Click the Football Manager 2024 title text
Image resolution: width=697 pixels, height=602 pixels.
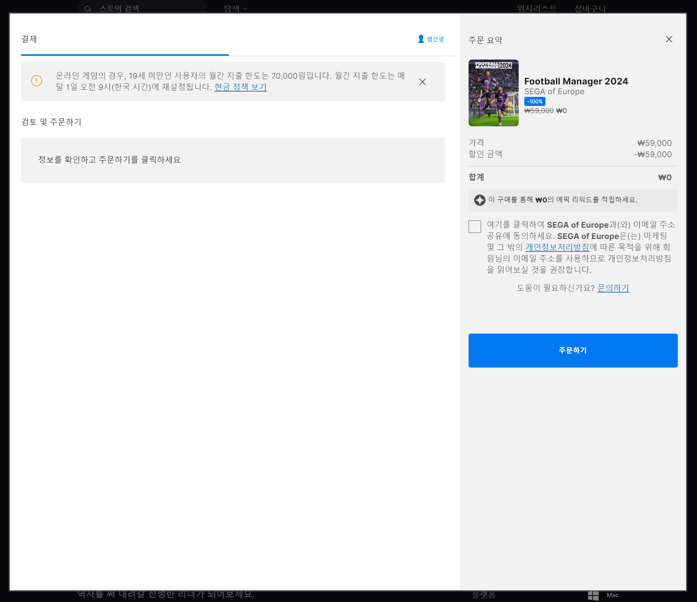[576, 81]
